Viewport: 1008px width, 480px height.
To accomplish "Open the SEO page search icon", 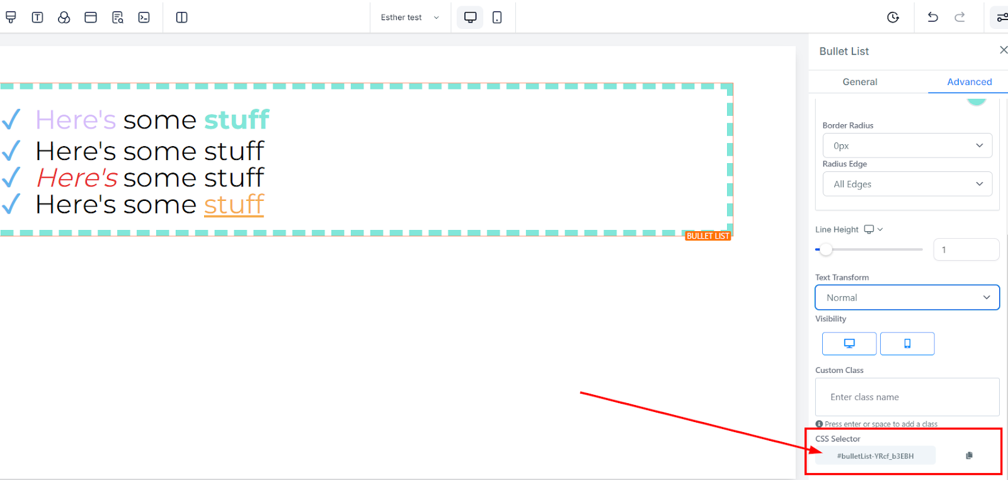I will [x=118, y=18].
